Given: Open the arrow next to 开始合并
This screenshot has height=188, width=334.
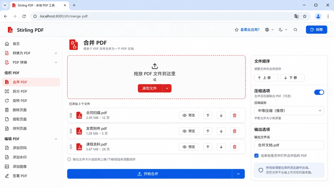Looking at the screenshot, I should click(x=238, y=174).
